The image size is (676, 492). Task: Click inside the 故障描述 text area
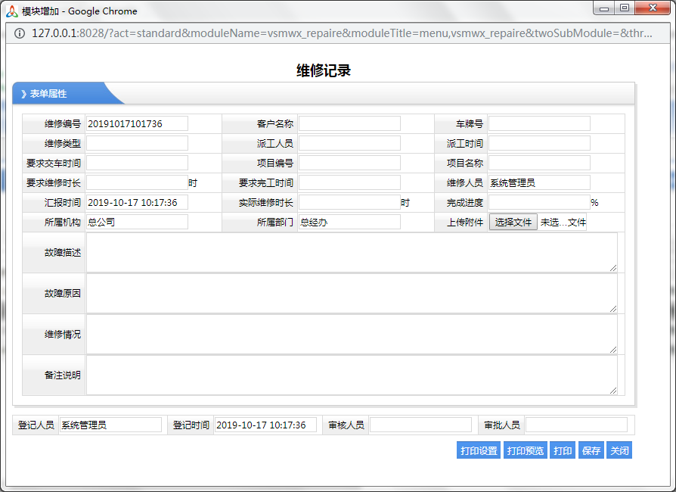(x=351, y=253)
